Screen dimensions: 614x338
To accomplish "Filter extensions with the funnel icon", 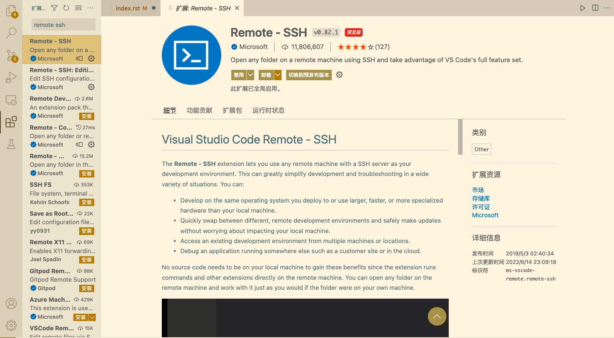I will (54, 8).
